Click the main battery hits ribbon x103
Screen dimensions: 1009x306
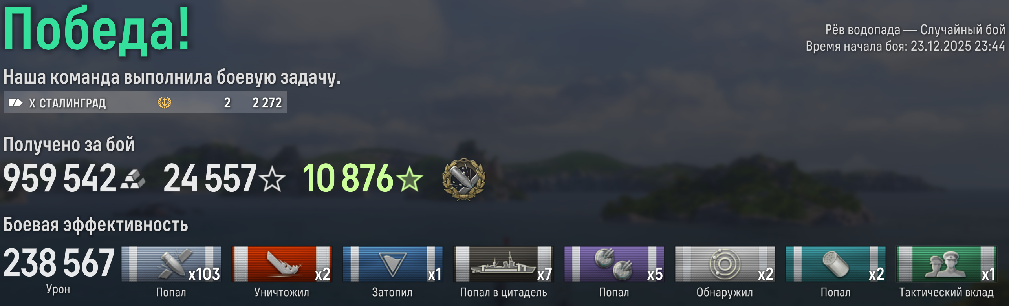point(171,264)
